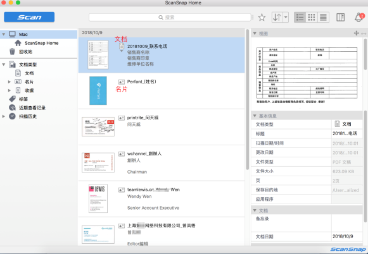Click the 文档 page icon in sidebar
The width and height of the screenshot is (368, 254).
pyautogui.click(x=18, y=73)
